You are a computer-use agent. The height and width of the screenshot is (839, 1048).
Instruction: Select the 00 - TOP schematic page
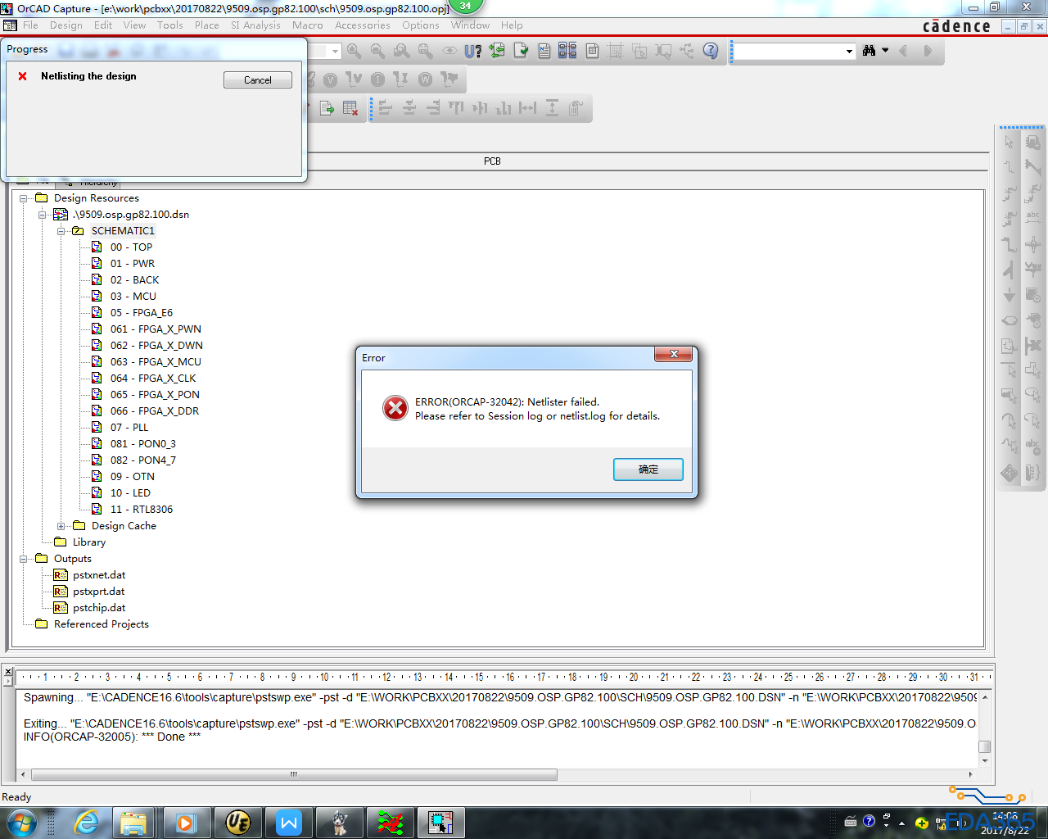(131, 247)
